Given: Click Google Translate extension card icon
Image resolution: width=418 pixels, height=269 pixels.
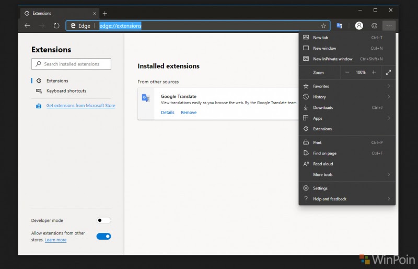Looking at the screenshot, I should point(146,98).
